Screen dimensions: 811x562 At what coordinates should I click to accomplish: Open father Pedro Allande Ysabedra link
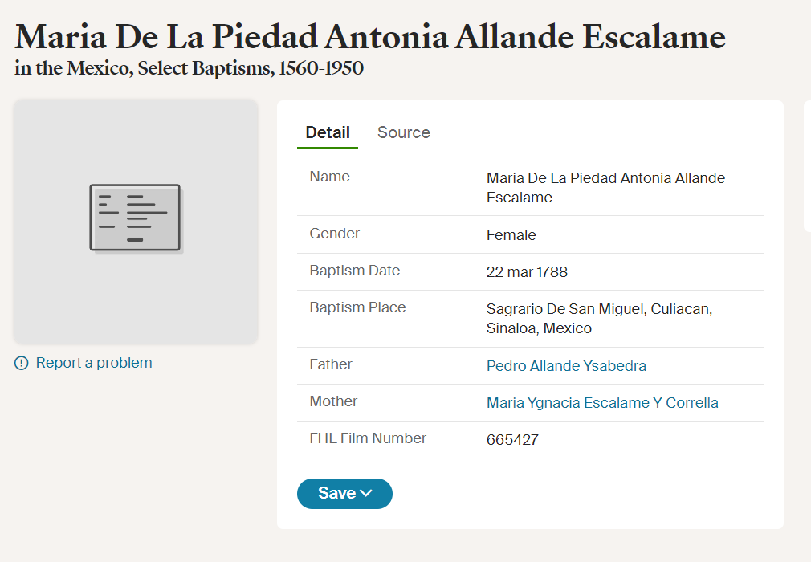pyautogui.click(x=566, y=366)
